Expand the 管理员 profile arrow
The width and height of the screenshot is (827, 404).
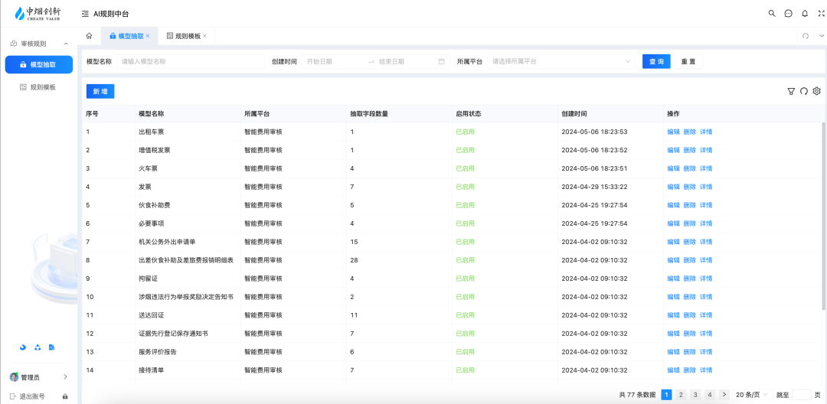pos(65,377)
